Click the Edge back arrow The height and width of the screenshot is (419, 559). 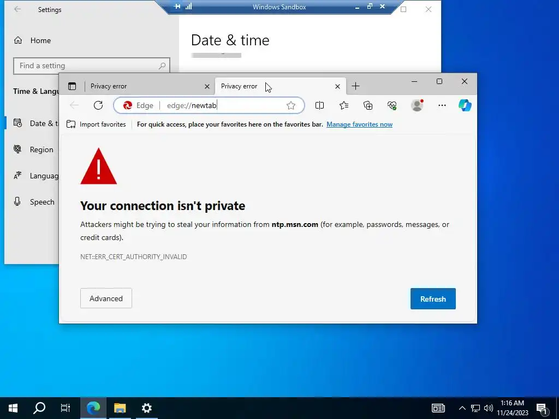tap(74, 105)
